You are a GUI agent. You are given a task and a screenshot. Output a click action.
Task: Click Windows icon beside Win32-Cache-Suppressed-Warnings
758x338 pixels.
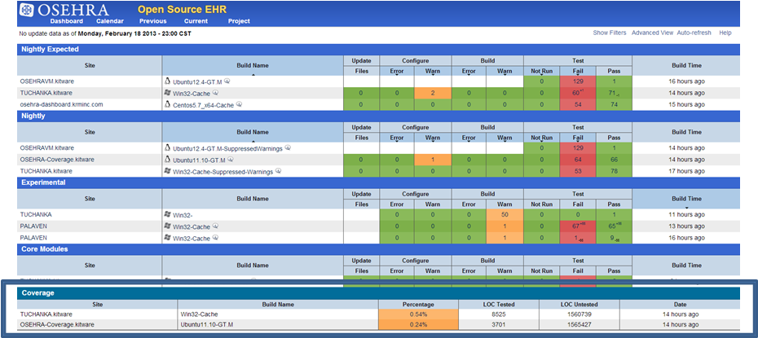pos(168,172)
